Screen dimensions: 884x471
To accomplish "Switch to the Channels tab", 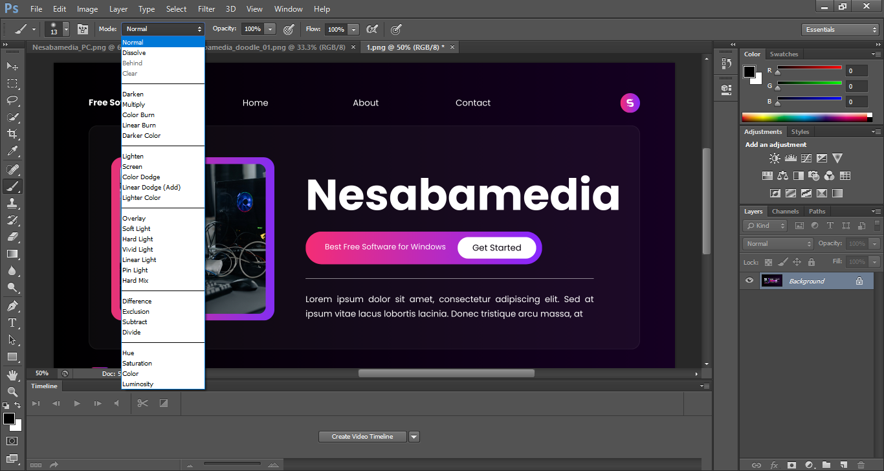I will point(785,212).
